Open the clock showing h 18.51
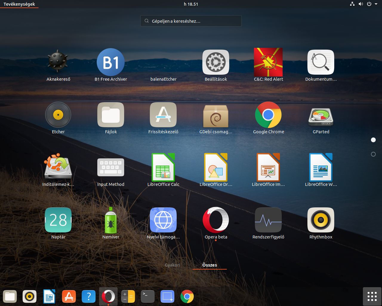The image size is (382, 306). pyautogui.click(x=191, y=4)
